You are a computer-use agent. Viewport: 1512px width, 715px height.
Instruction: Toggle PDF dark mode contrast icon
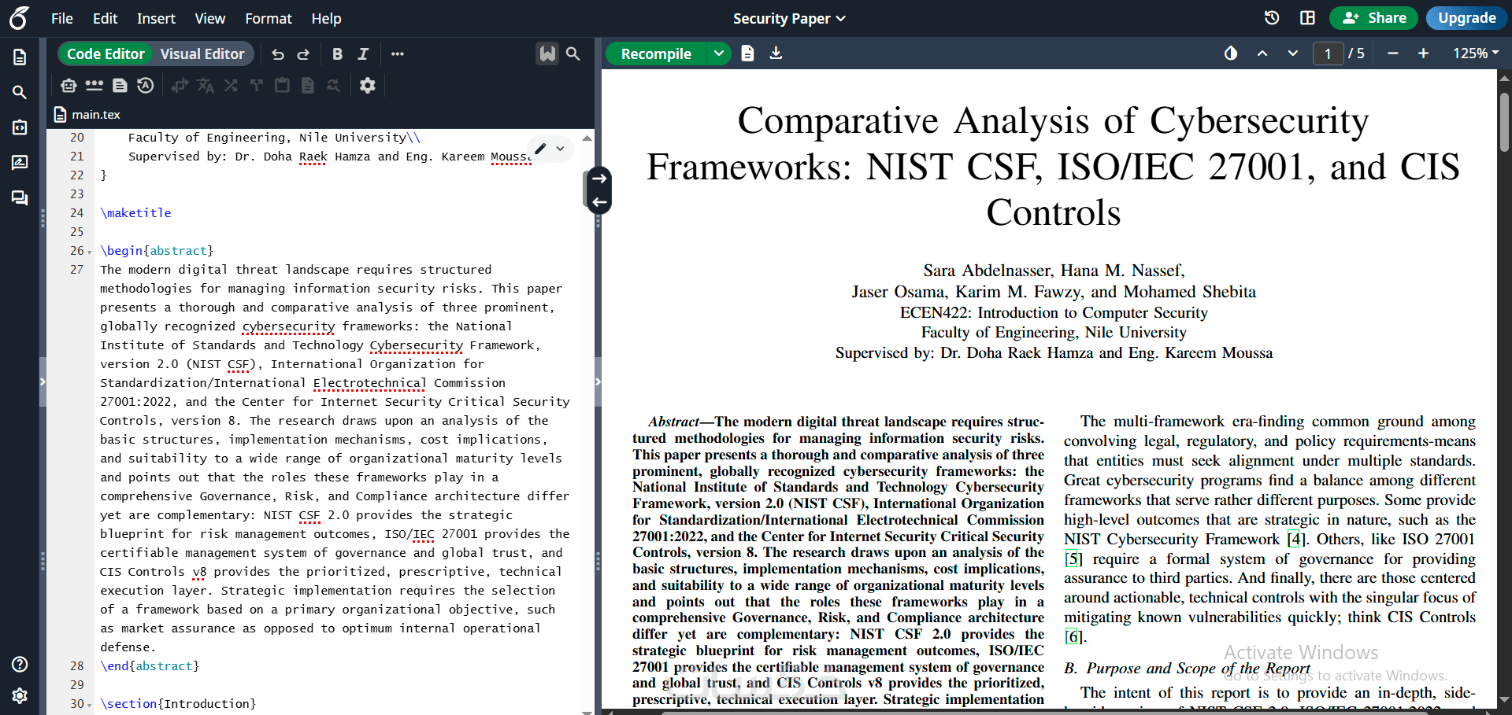coord(1231,53)
